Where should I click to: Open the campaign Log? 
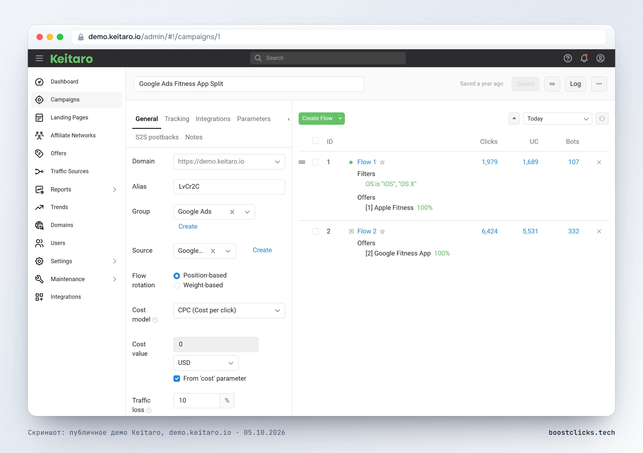[x=575, y=84]
